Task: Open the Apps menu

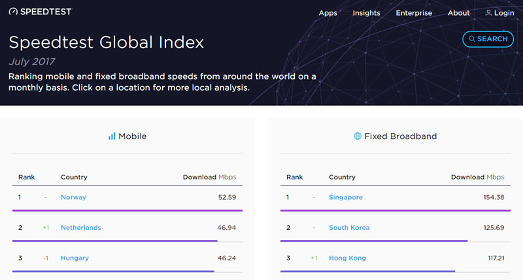Action: pyautogui.click(x=328, y=13)
